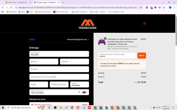The image size is (177, 110).
Task: Select Estándar internacional shipping option
Action: [59, 105]
